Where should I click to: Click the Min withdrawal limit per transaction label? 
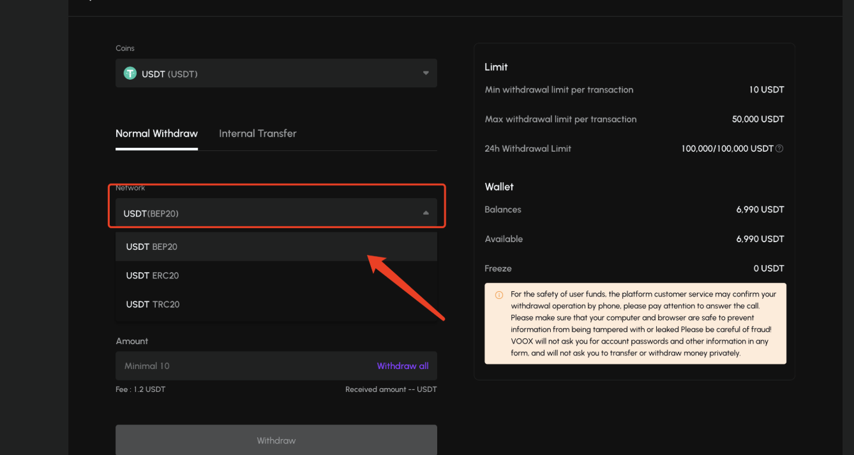coord(559,90)
